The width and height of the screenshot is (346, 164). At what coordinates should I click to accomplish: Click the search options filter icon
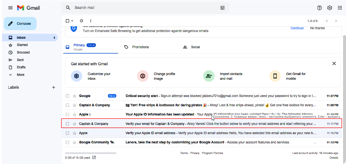(222, 8)
